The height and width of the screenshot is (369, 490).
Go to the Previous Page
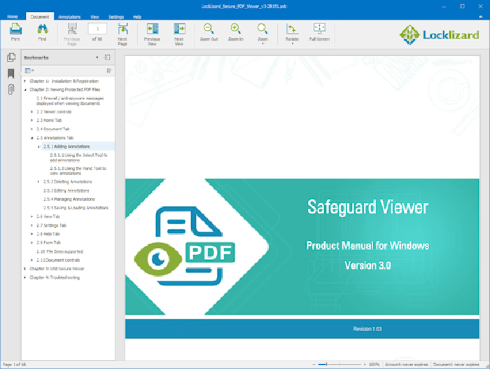click(x=72, y=34)
